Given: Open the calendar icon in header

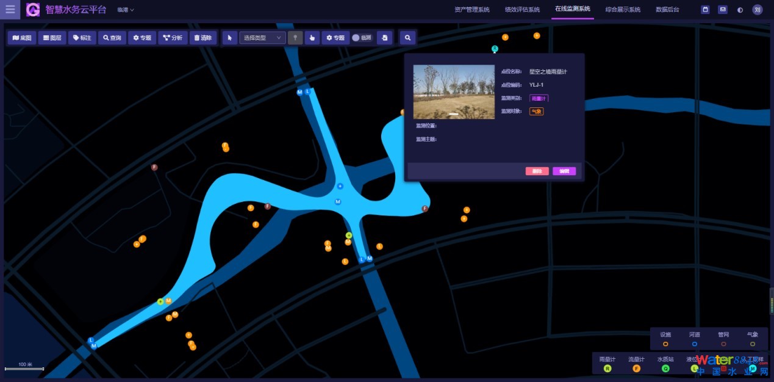Looking at the screenshot, I should (705, 10).
